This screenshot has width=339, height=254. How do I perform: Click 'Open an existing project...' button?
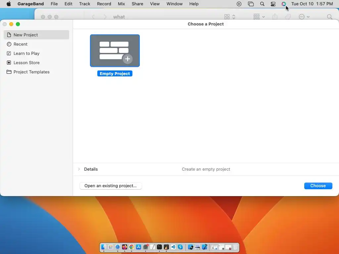pyautogui.click(x=111, y=186)
